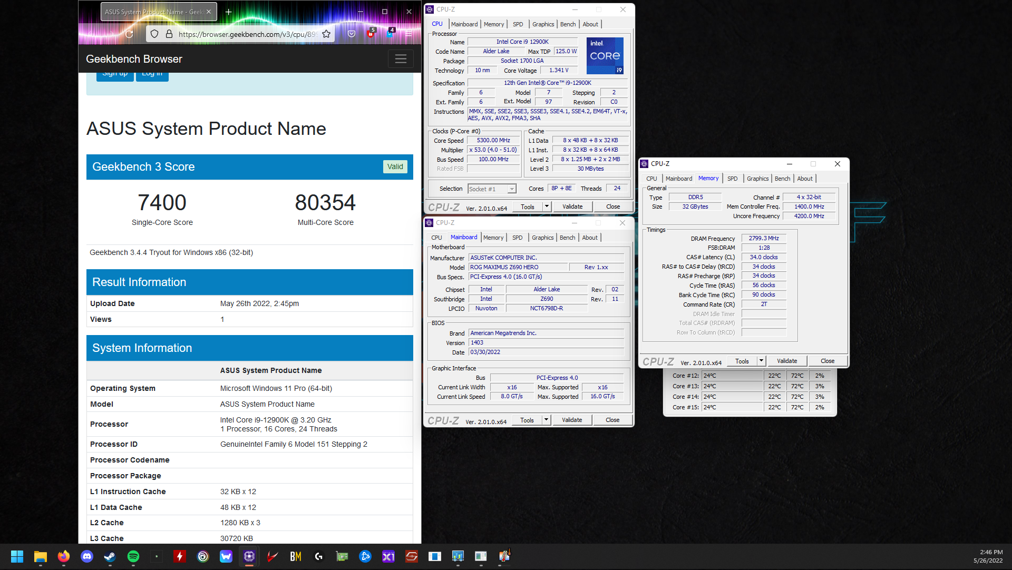
Task: Select SPD tab in Mainboard CPU-Z window
Action: (x=518, y=238)
